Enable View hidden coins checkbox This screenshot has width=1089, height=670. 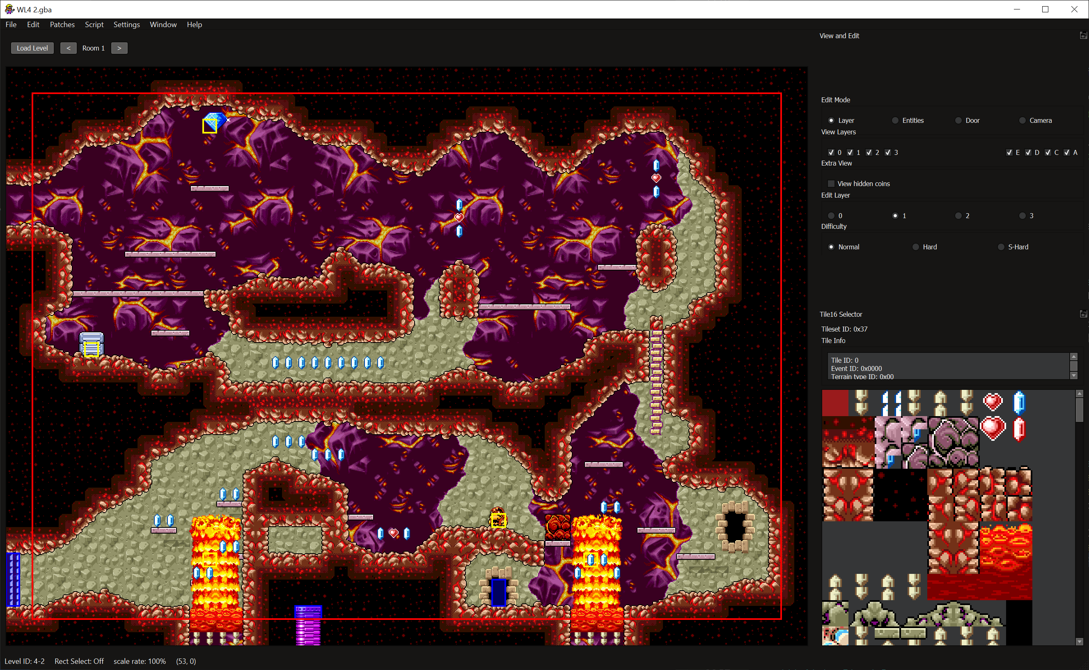coord(831,184)
